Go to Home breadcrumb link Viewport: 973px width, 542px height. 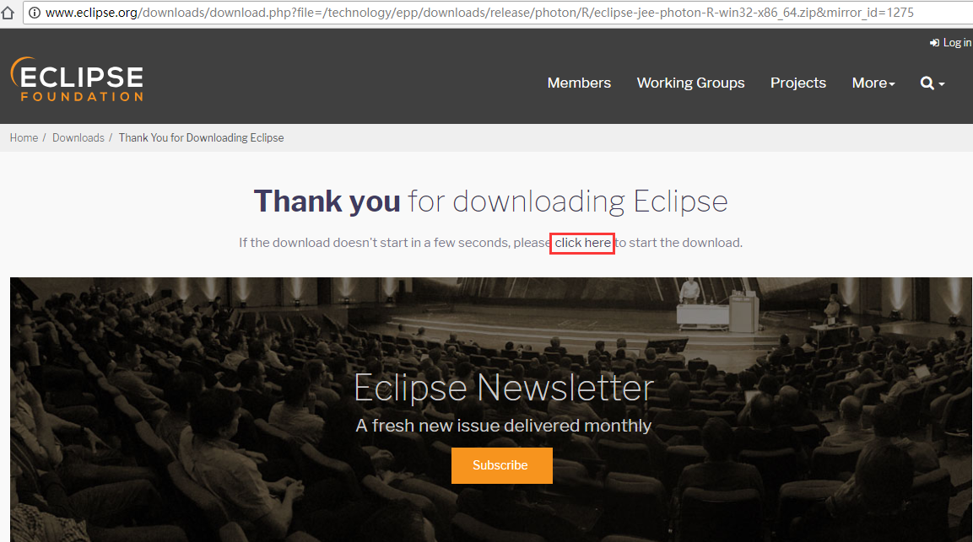click(x=24, y=137)
